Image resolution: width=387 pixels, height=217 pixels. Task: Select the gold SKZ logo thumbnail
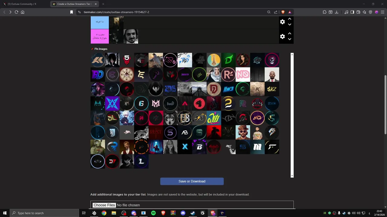coord(272,89)
